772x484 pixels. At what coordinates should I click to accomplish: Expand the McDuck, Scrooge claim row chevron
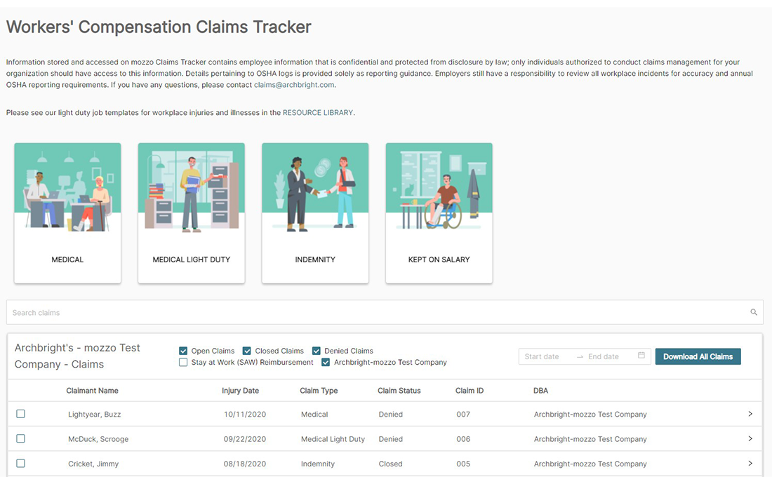click(x=750, y=438)
